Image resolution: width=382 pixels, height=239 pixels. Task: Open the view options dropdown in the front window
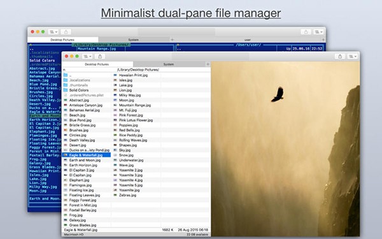point(87,56)
